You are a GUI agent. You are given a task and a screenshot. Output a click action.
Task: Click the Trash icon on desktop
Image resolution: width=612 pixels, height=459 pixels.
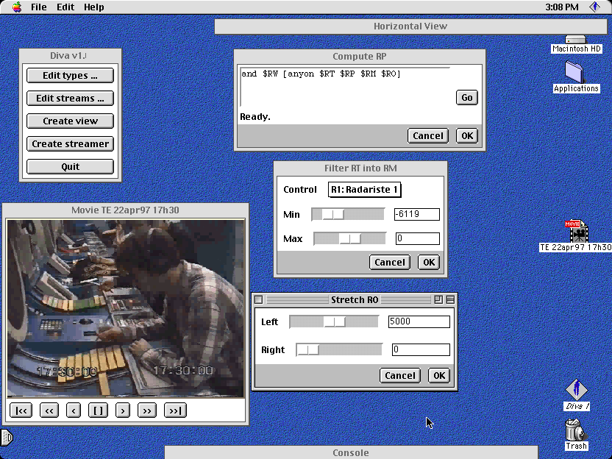point(576,430)
